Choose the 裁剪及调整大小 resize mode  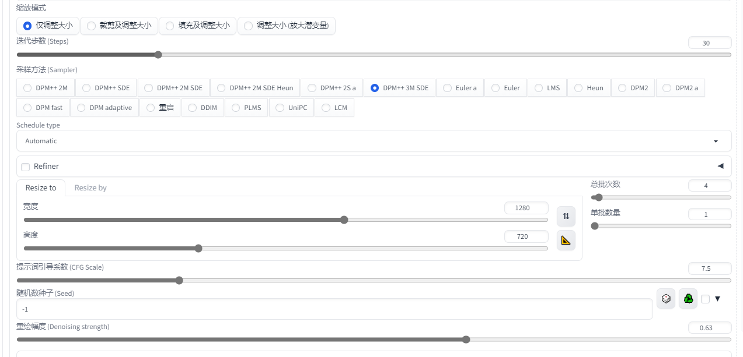118,26
